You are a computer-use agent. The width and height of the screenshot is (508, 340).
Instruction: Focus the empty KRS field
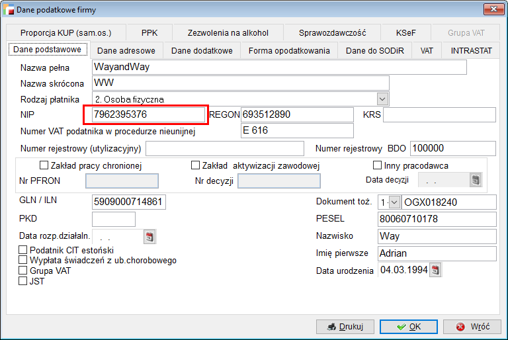coord(439,114)
